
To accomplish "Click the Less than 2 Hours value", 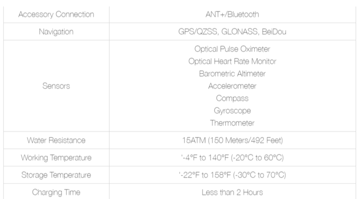I will (232, 192).
